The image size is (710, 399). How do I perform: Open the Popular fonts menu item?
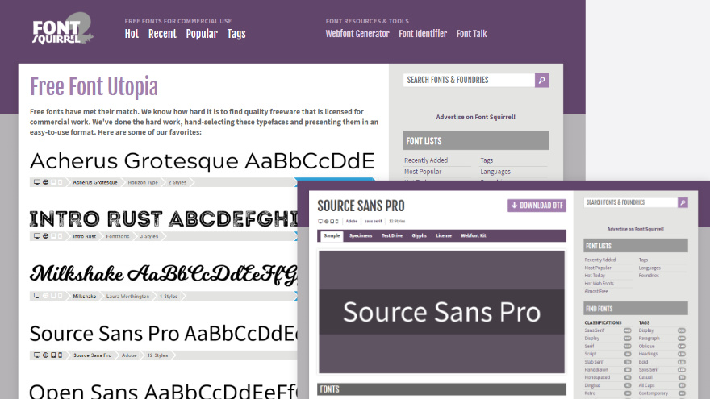point(202,34)
